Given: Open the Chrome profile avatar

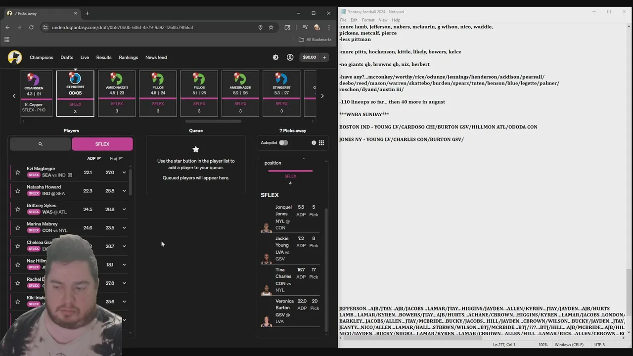Looking at the screenshot, I should [317, 27].
